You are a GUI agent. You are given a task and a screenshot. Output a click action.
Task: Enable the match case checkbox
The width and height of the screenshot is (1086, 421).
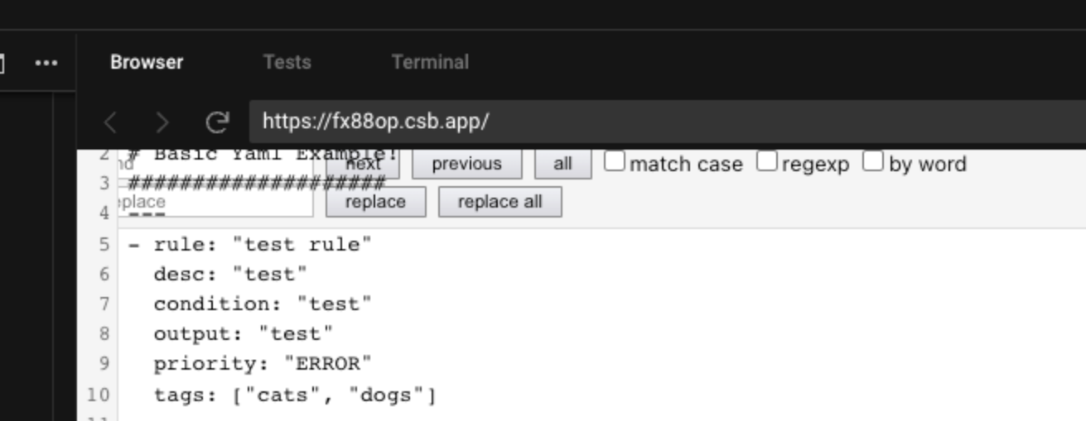tap(614, 162)
